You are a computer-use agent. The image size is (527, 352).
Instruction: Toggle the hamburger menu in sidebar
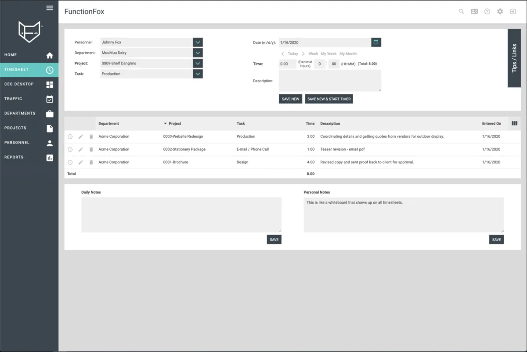pos(50,8)
